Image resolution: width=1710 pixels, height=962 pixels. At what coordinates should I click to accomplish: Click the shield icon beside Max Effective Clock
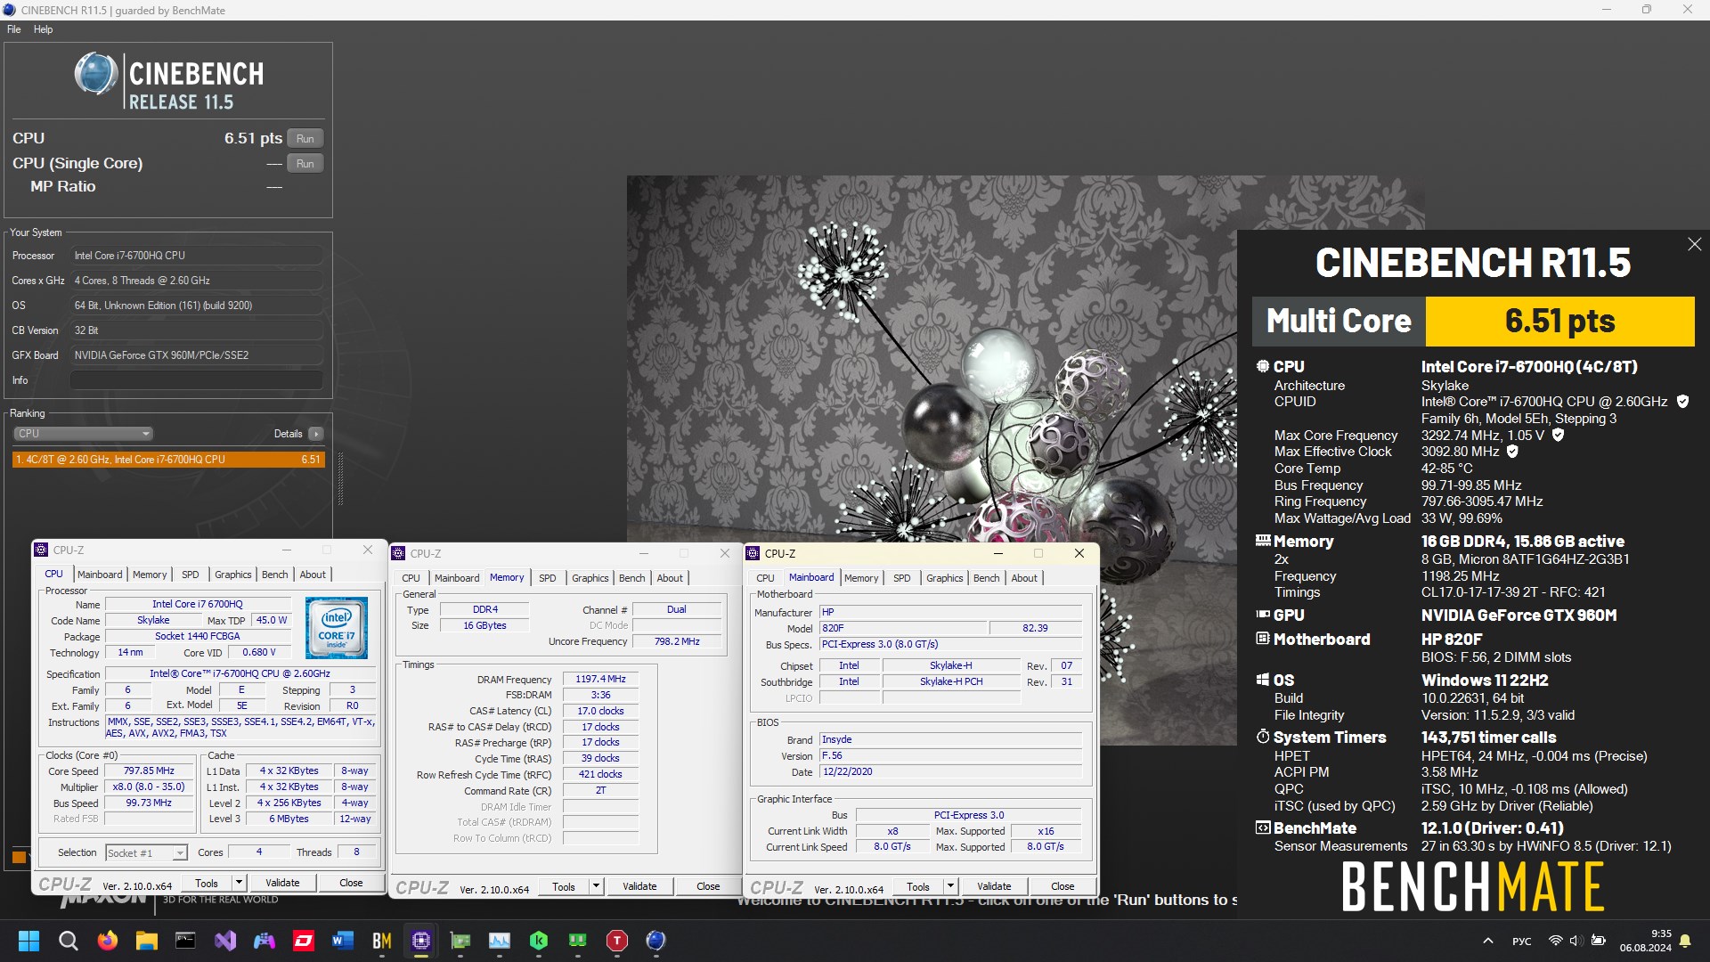(1512, 452)
